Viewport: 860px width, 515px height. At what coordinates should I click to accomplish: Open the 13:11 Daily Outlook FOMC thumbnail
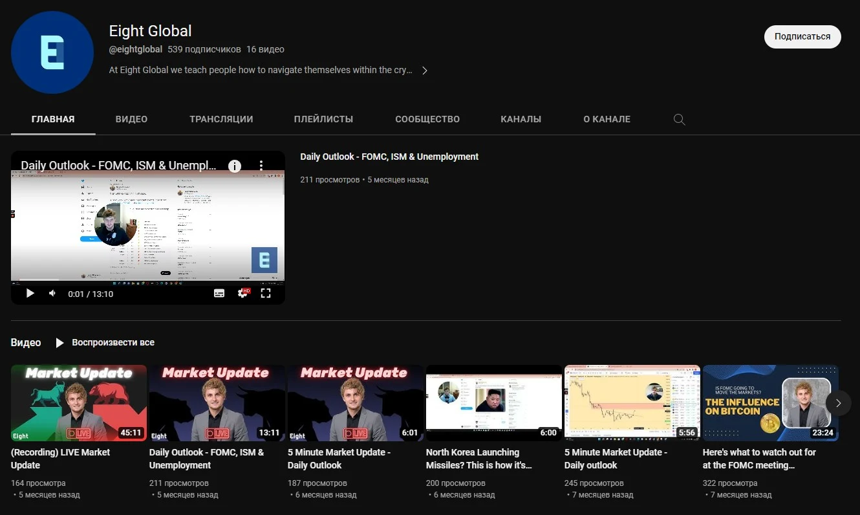(x=217, y=403)
